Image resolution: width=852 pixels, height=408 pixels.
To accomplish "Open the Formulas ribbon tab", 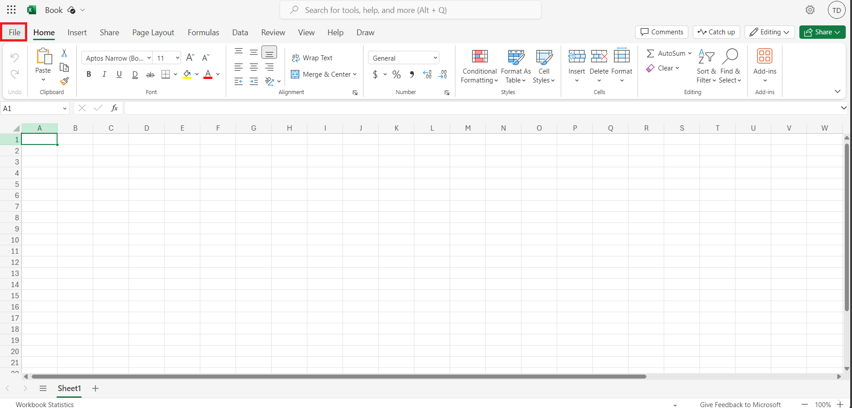I will [x=203, y=33].
